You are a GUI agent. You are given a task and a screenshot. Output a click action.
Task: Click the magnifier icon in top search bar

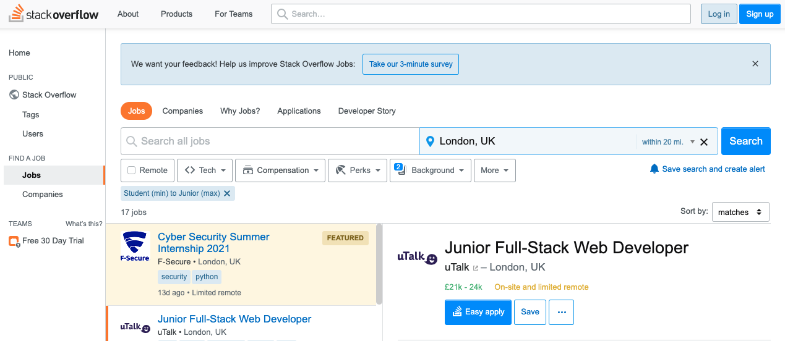click(x=282, y=14)
